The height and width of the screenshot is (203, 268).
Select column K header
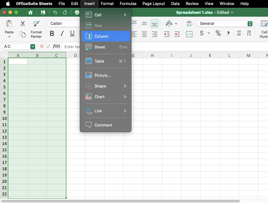(210, 56)
